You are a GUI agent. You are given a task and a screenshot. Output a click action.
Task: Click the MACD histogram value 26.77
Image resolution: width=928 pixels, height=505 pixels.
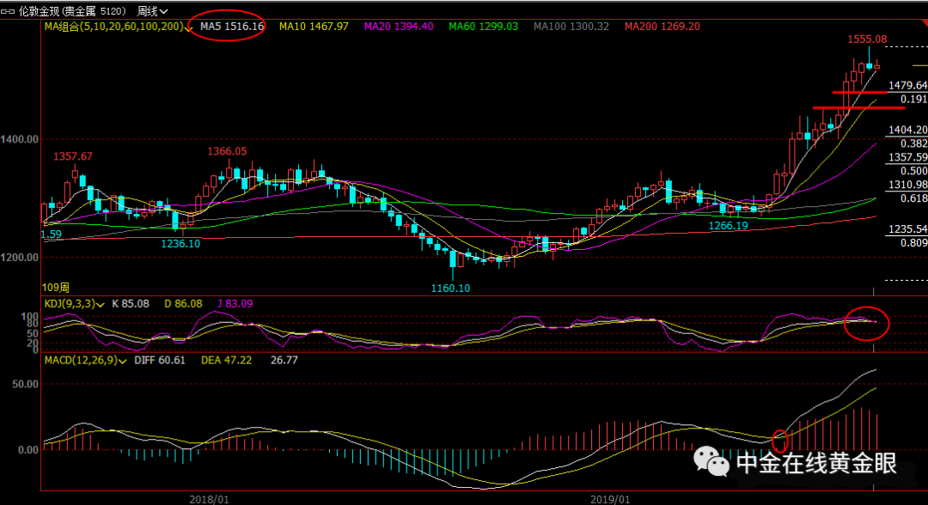(284, 360)
